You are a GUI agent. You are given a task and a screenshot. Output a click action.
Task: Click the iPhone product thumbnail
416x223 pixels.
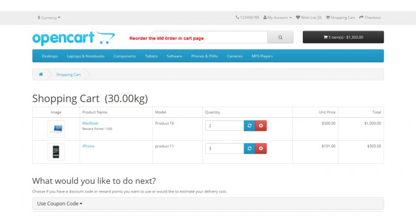pos(56,152)
